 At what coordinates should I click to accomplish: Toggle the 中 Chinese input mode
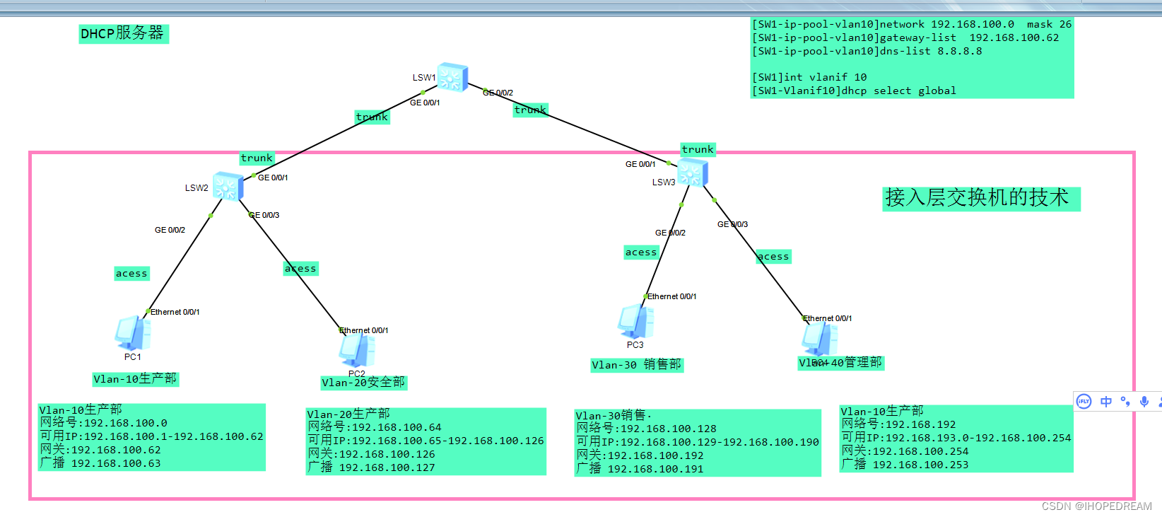click(x=1106, y=402)
